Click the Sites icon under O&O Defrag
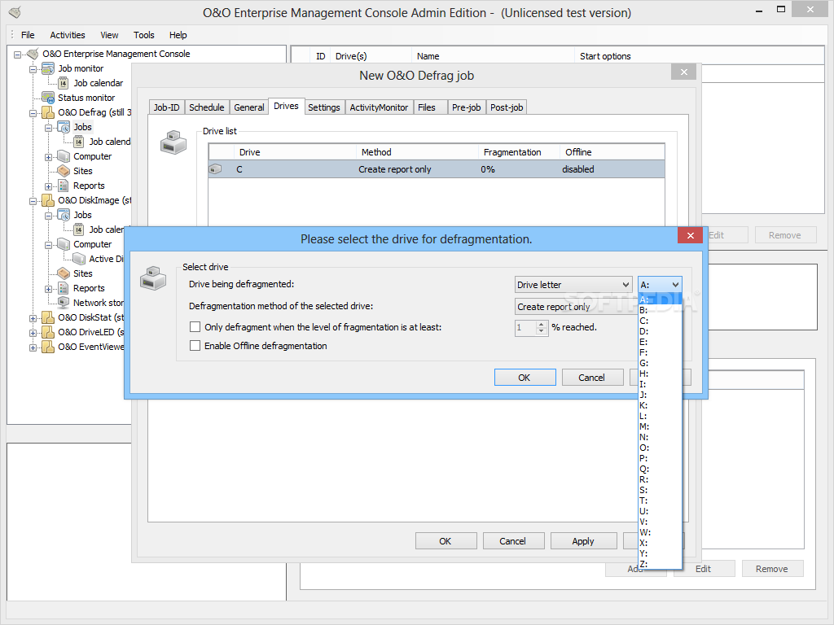 pos(64,171)
